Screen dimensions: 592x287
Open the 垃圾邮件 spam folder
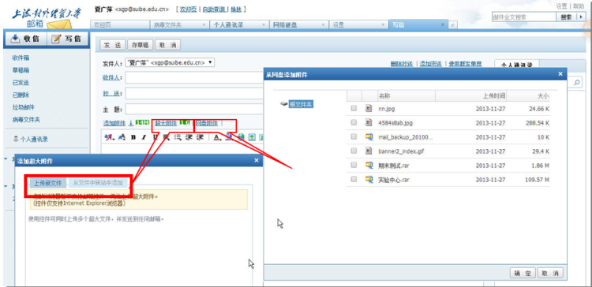pos(24,107)
